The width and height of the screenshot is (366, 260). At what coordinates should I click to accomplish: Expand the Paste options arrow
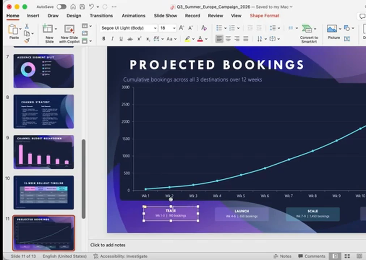coord(21,29)
